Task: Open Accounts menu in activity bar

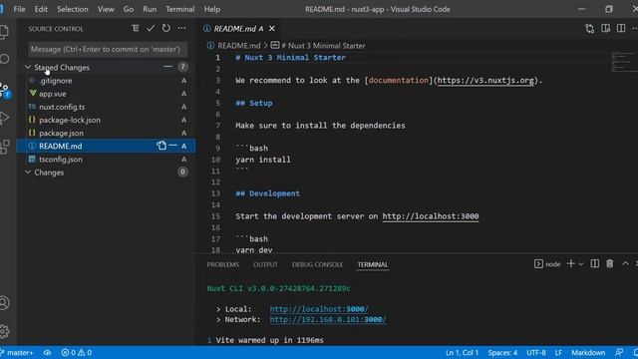Action: [x=4, y=303]
